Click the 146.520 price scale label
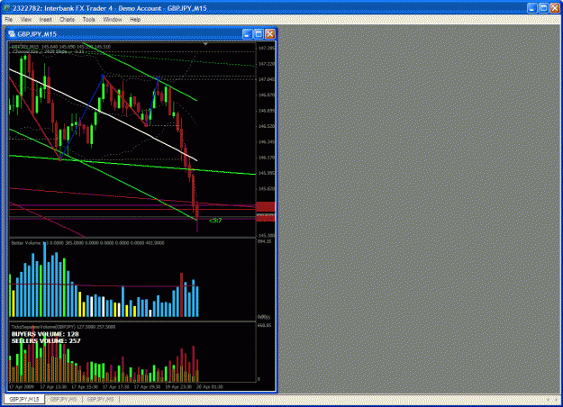Screen dimensions: 563x407 (267, 126)
